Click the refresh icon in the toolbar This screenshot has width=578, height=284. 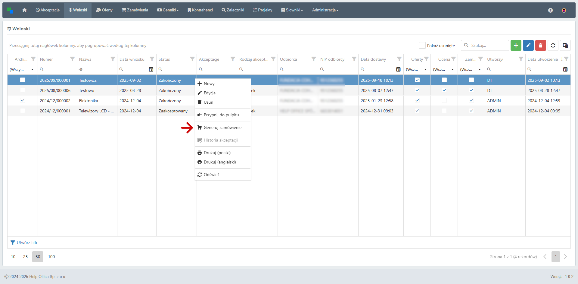tap(553, 45)
